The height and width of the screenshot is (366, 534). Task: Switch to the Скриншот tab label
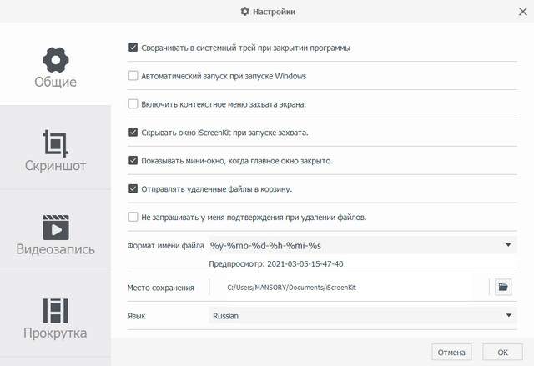(x=56, y=166)
